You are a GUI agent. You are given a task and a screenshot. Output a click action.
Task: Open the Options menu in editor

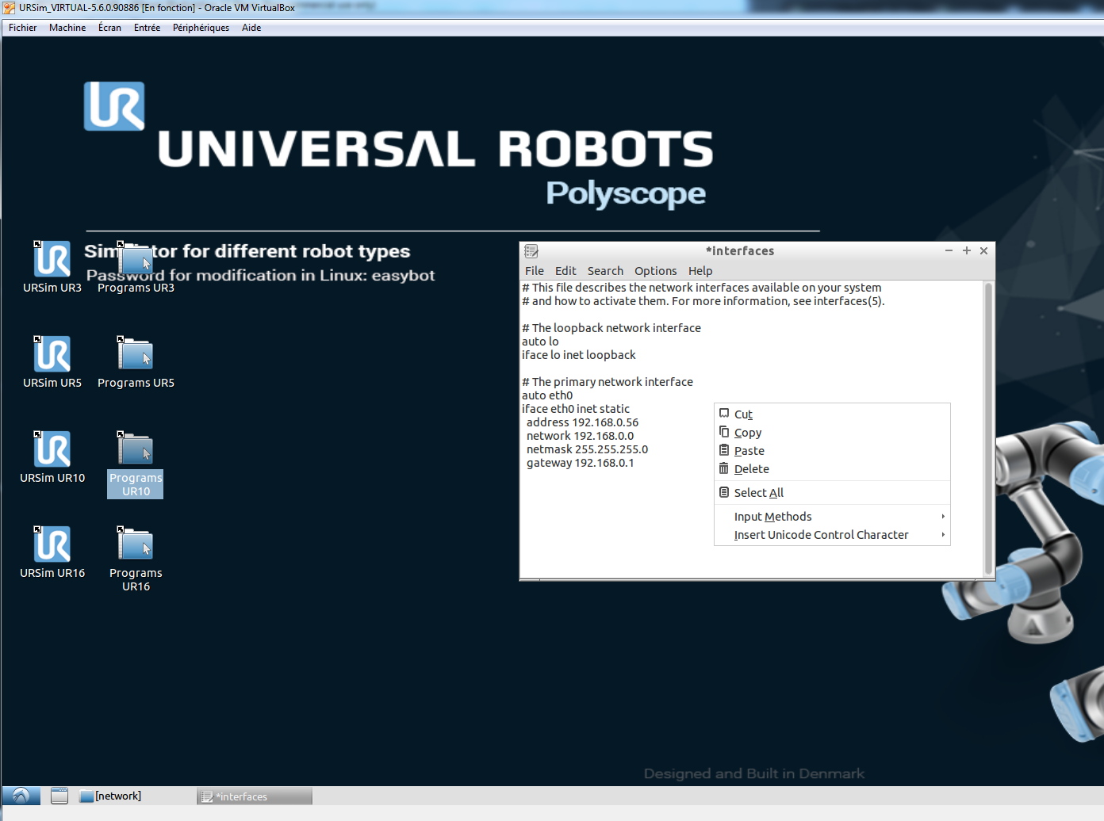tap(656, 271)
